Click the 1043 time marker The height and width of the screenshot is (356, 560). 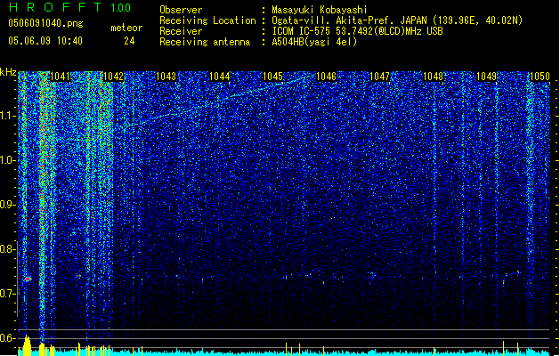(166, 77)
